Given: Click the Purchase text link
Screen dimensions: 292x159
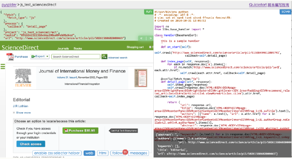Looking at the screenshot, I should (x=21, y=57).
